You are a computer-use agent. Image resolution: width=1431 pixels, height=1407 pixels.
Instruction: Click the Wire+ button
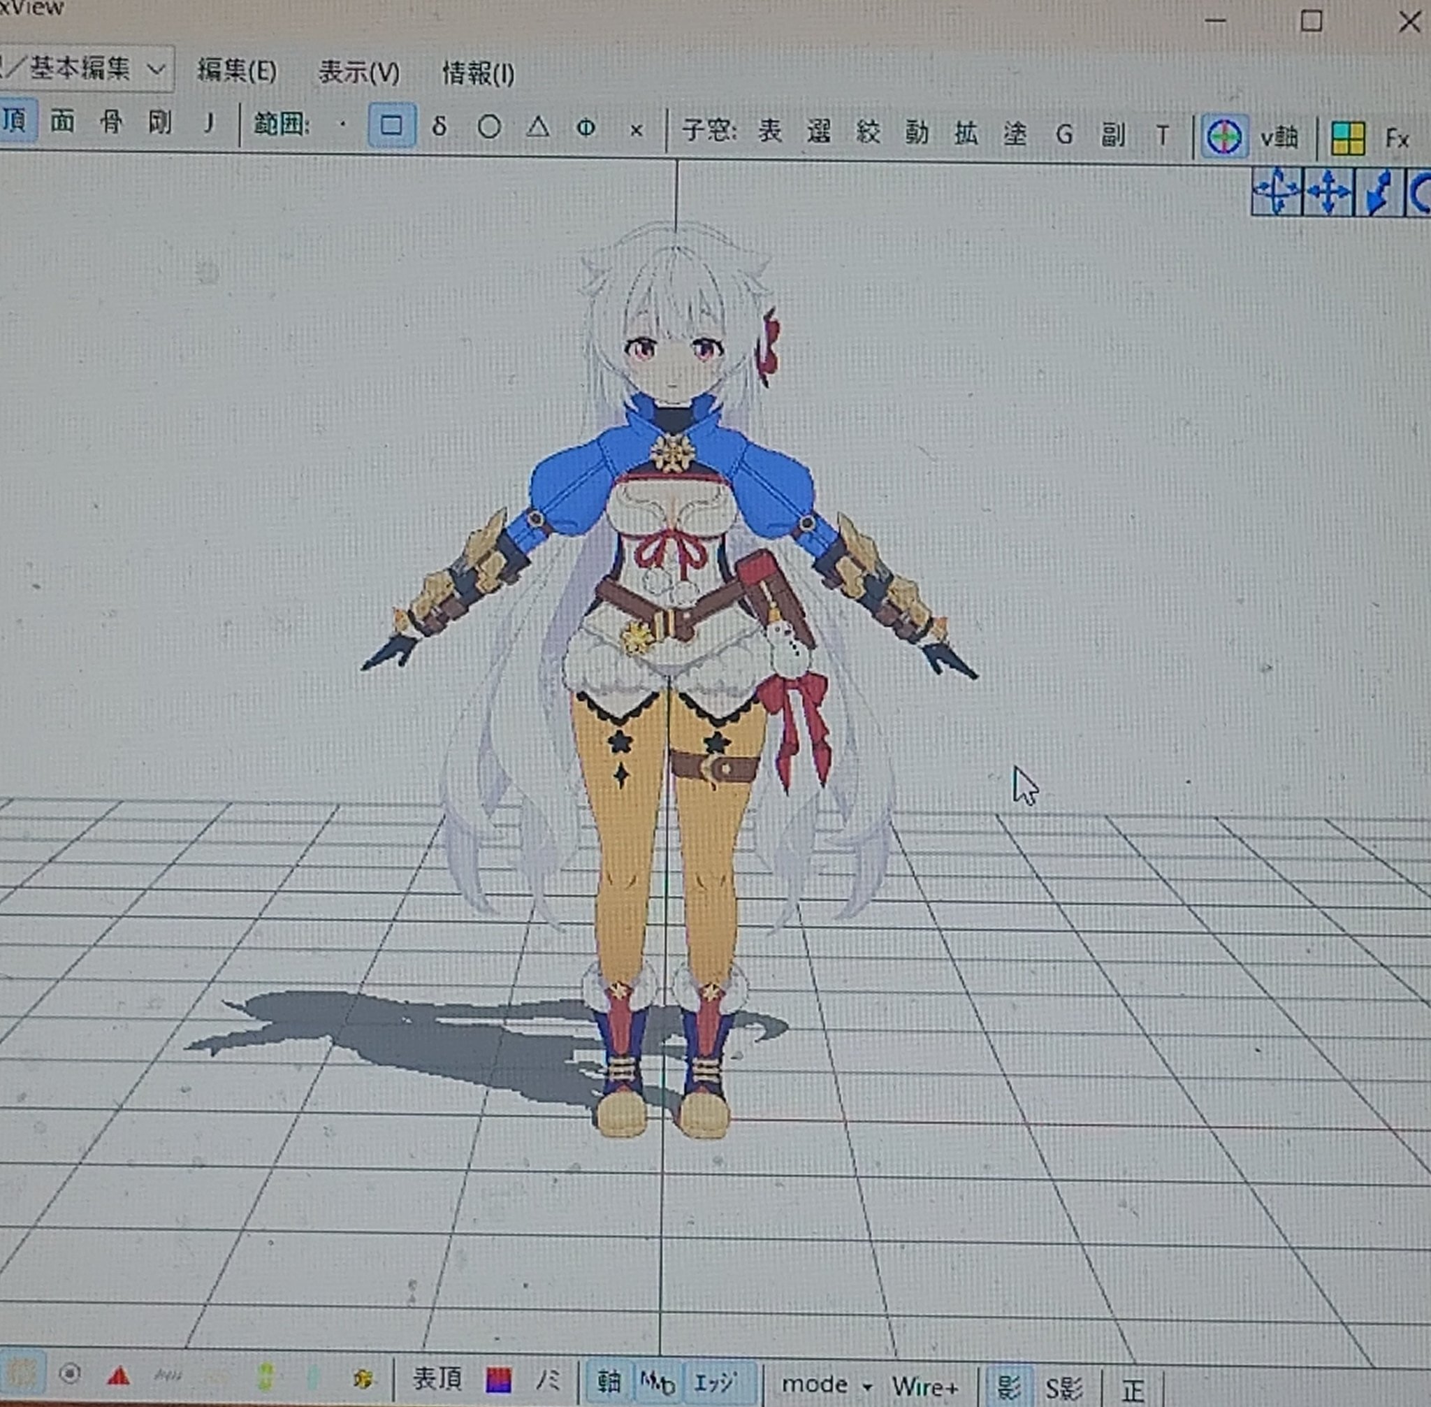[x=925, y=1386]
